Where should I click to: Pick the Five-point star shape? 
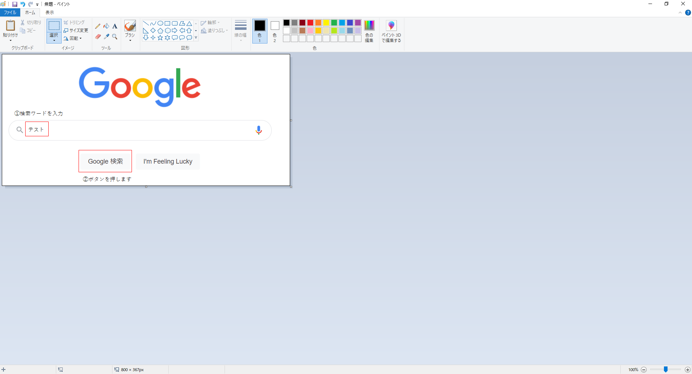[160, 38]
